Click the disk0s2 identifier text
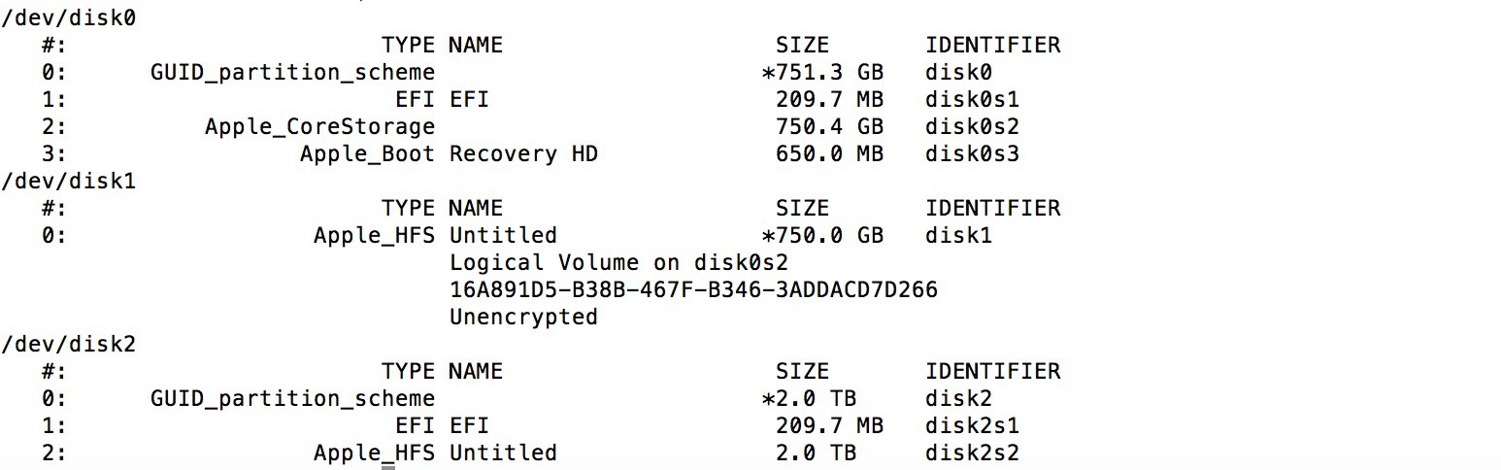1501x470 pixels. [x=972, y=126]
